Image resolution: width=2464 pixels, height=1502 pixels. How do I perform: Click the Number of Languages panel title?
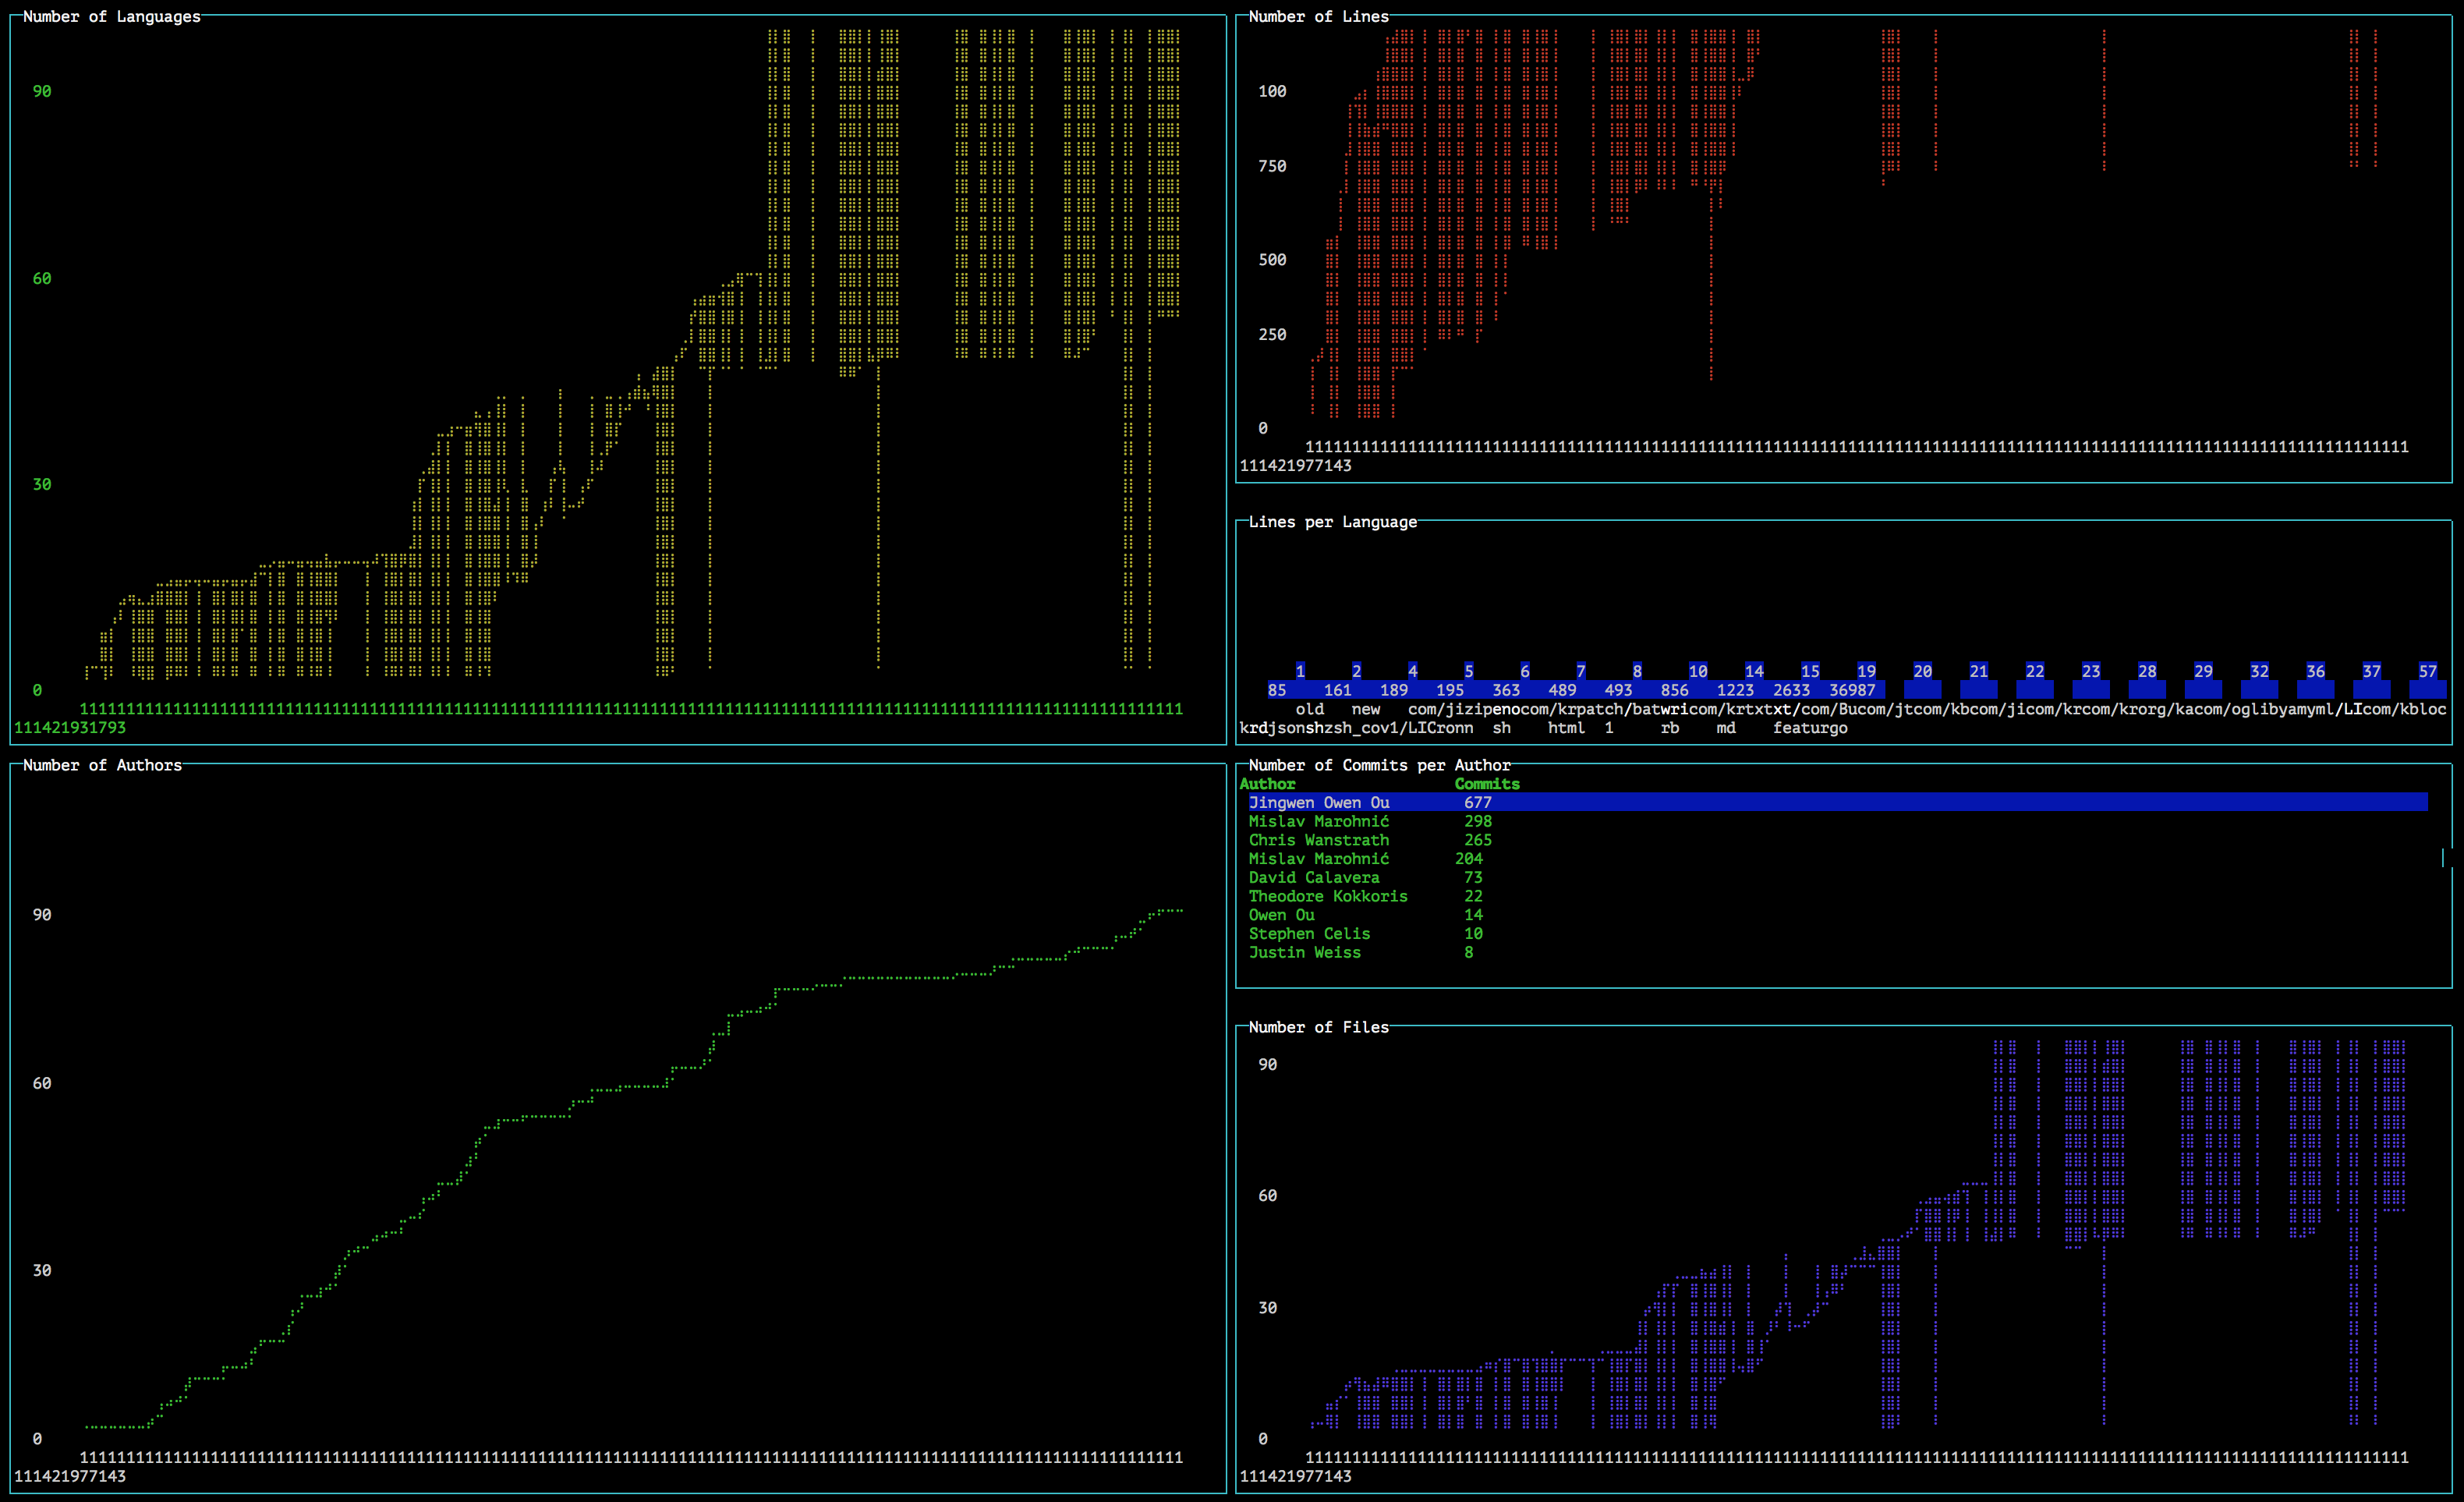tap(111, 16)
